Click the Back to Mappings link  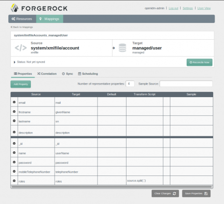tap(22, 27)
